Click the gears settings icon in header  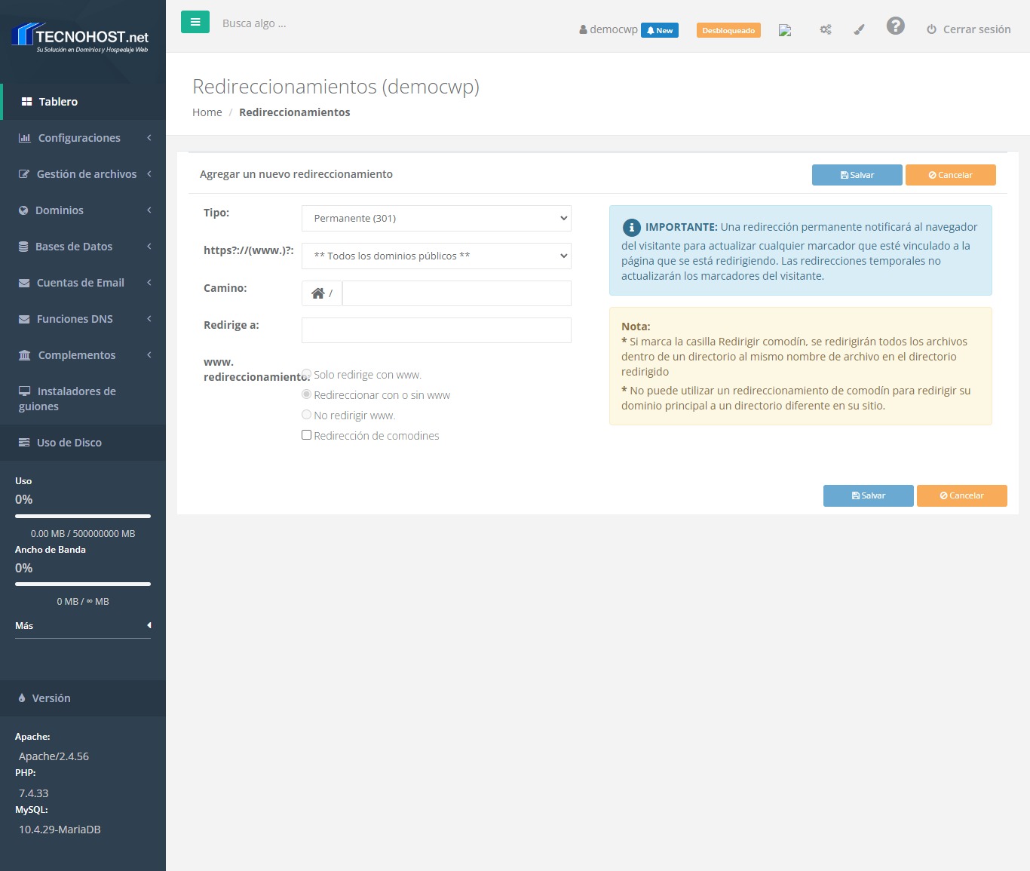[826, 30]
